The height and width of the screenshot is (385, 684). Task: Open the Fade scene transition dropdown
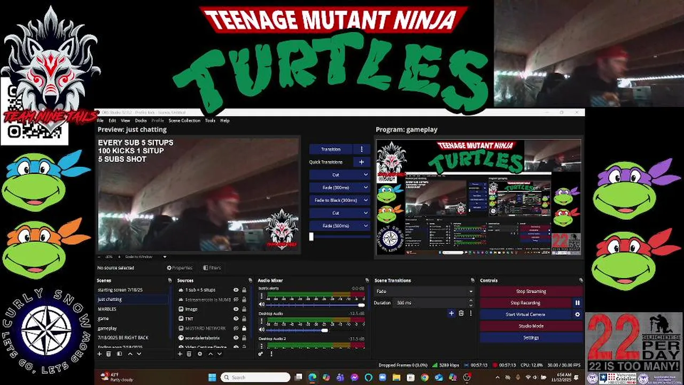(x=424, y=291)
